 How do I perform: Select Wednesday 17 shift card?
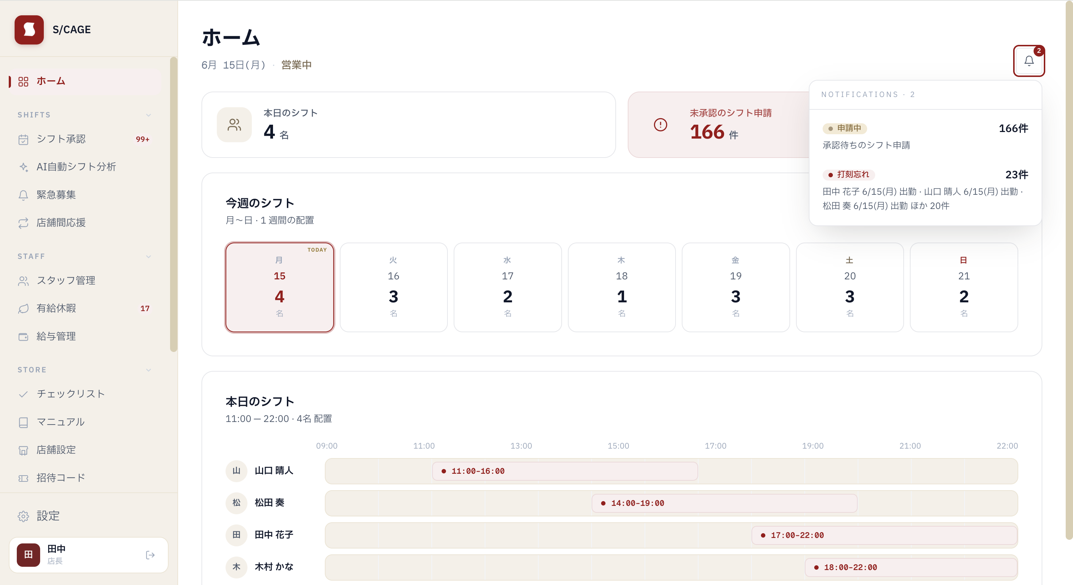pos(508,287)
